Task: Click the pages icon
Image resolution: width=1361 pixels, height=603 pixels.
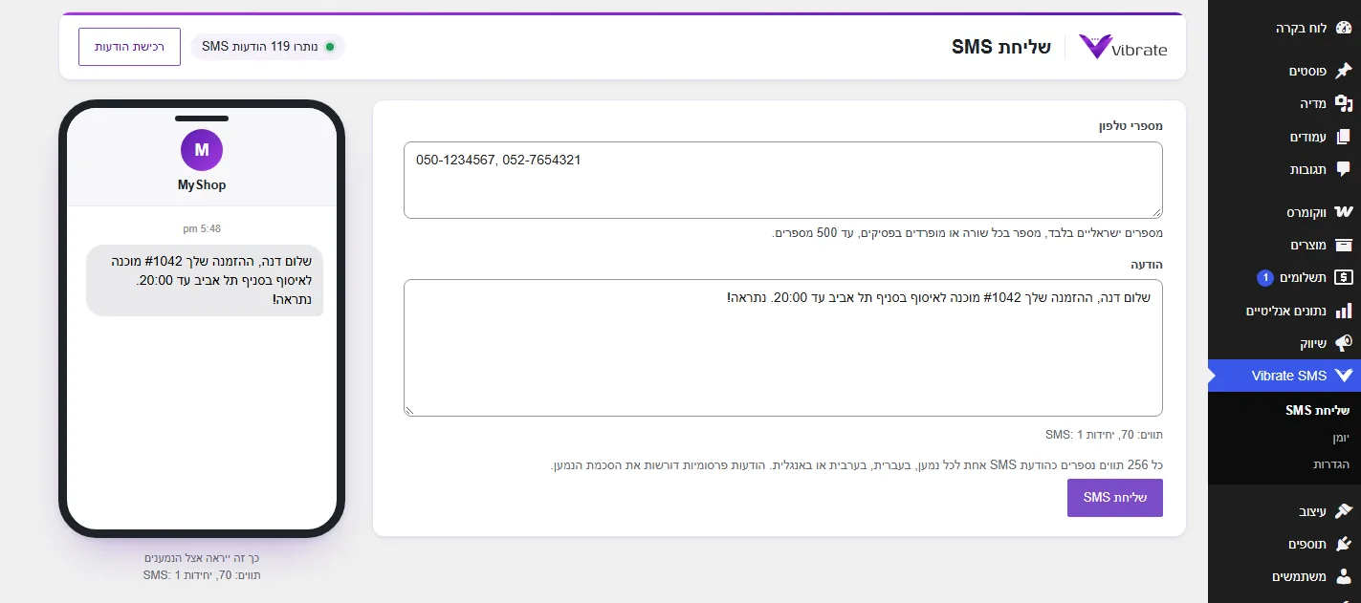Action: pos(1344,138)
